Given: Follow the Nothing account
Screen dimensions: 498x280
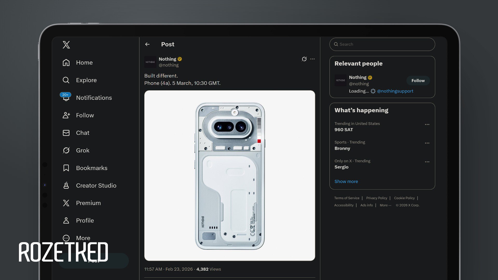Looking at the screenshot, I should pyautogui.click(x=418, y=81).
